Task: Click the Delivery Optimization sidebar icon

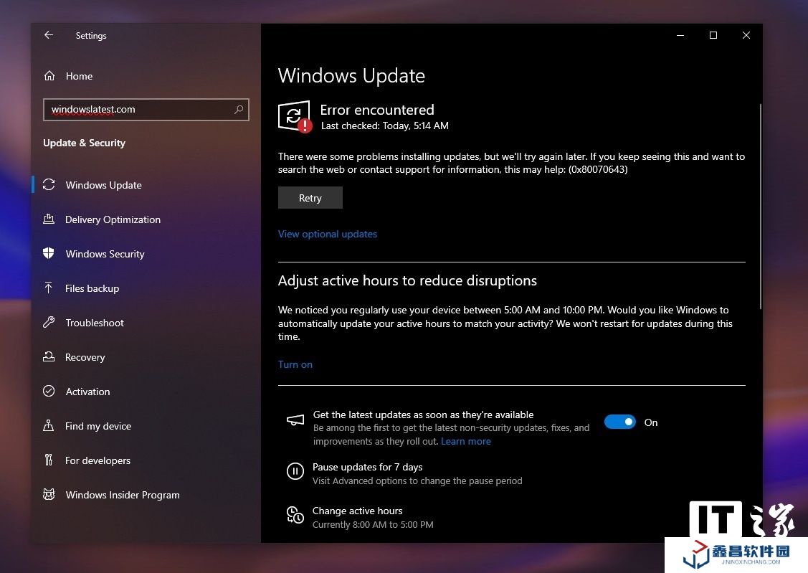Action: click(49, 219)
